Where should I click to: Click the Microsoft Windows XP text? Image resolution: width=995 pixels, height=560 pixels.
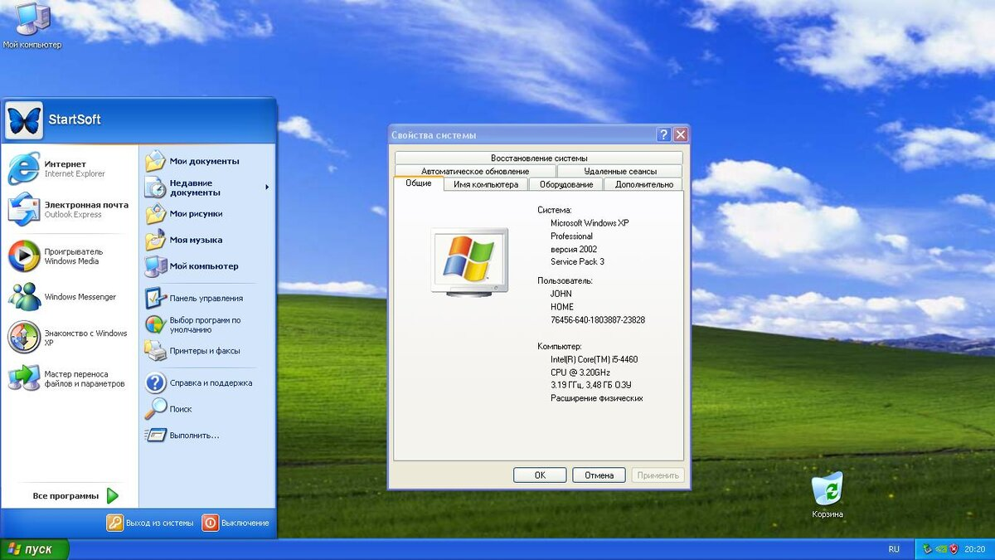click(590, 223)
